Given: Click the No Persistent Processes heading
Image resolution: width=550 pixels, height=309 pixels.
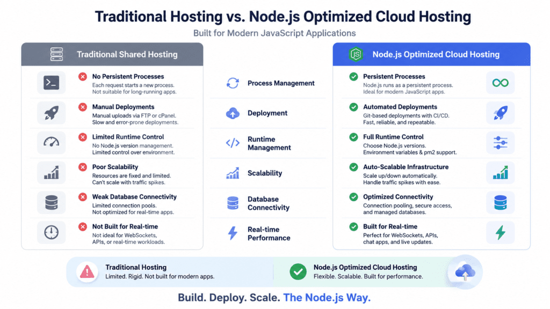Looking at the screenshot, I should click(x=128, y=76).
